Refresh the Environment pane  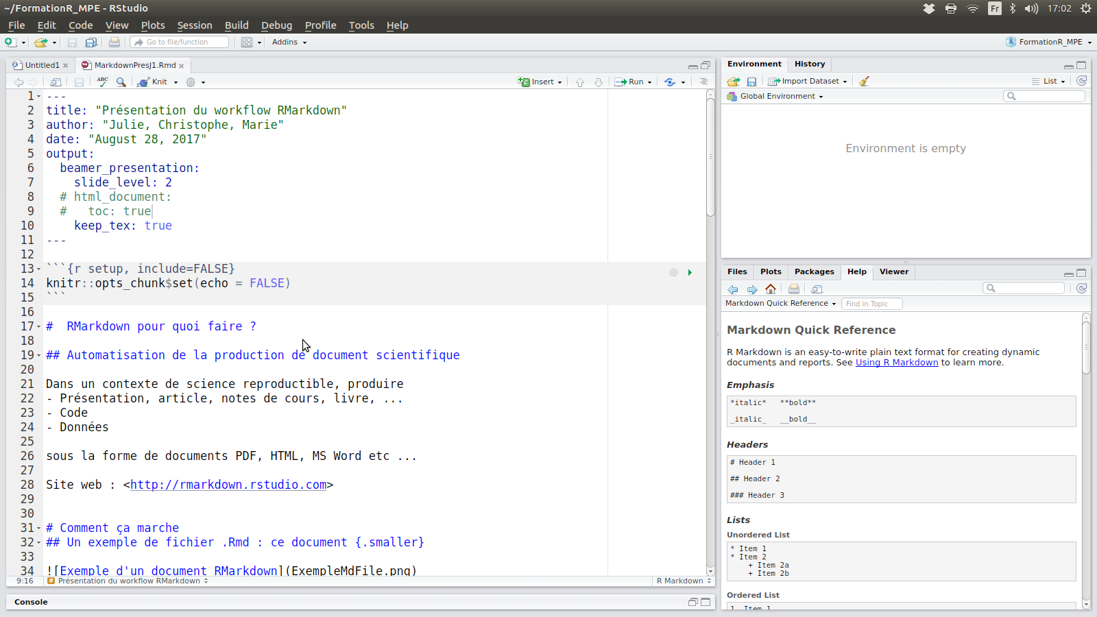pos(1081,81)
